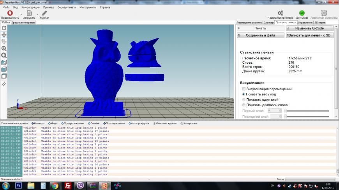Select Показать весь код radio option
Viewport: 339px width, 190px height.
click(x=244, y=94)
